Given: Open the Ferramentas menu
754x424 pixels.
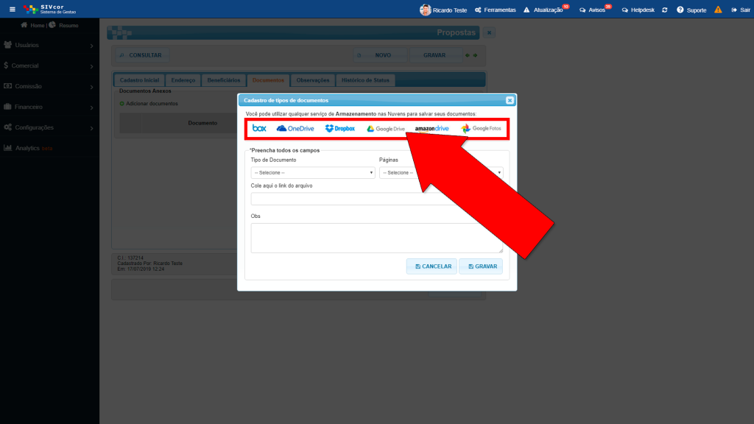Looking at the screenshot, I should point(496,10).
